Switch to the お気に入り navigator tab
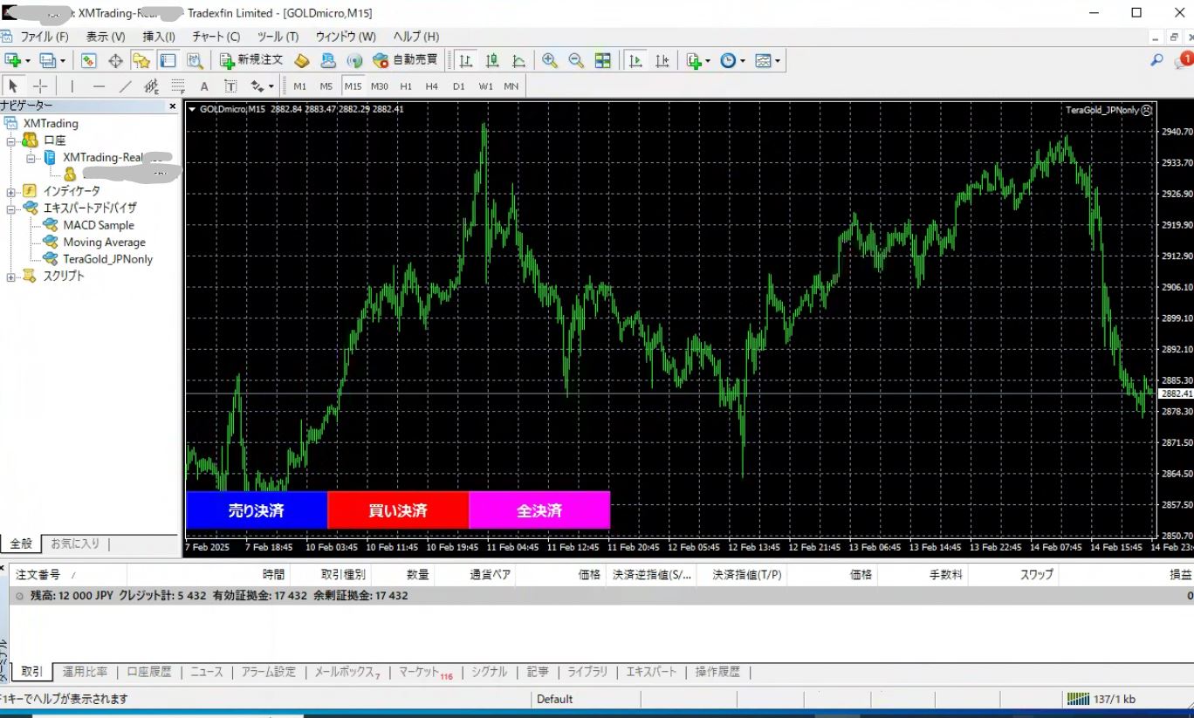Viewport: 1194px width, 718px height. [75, 544]
